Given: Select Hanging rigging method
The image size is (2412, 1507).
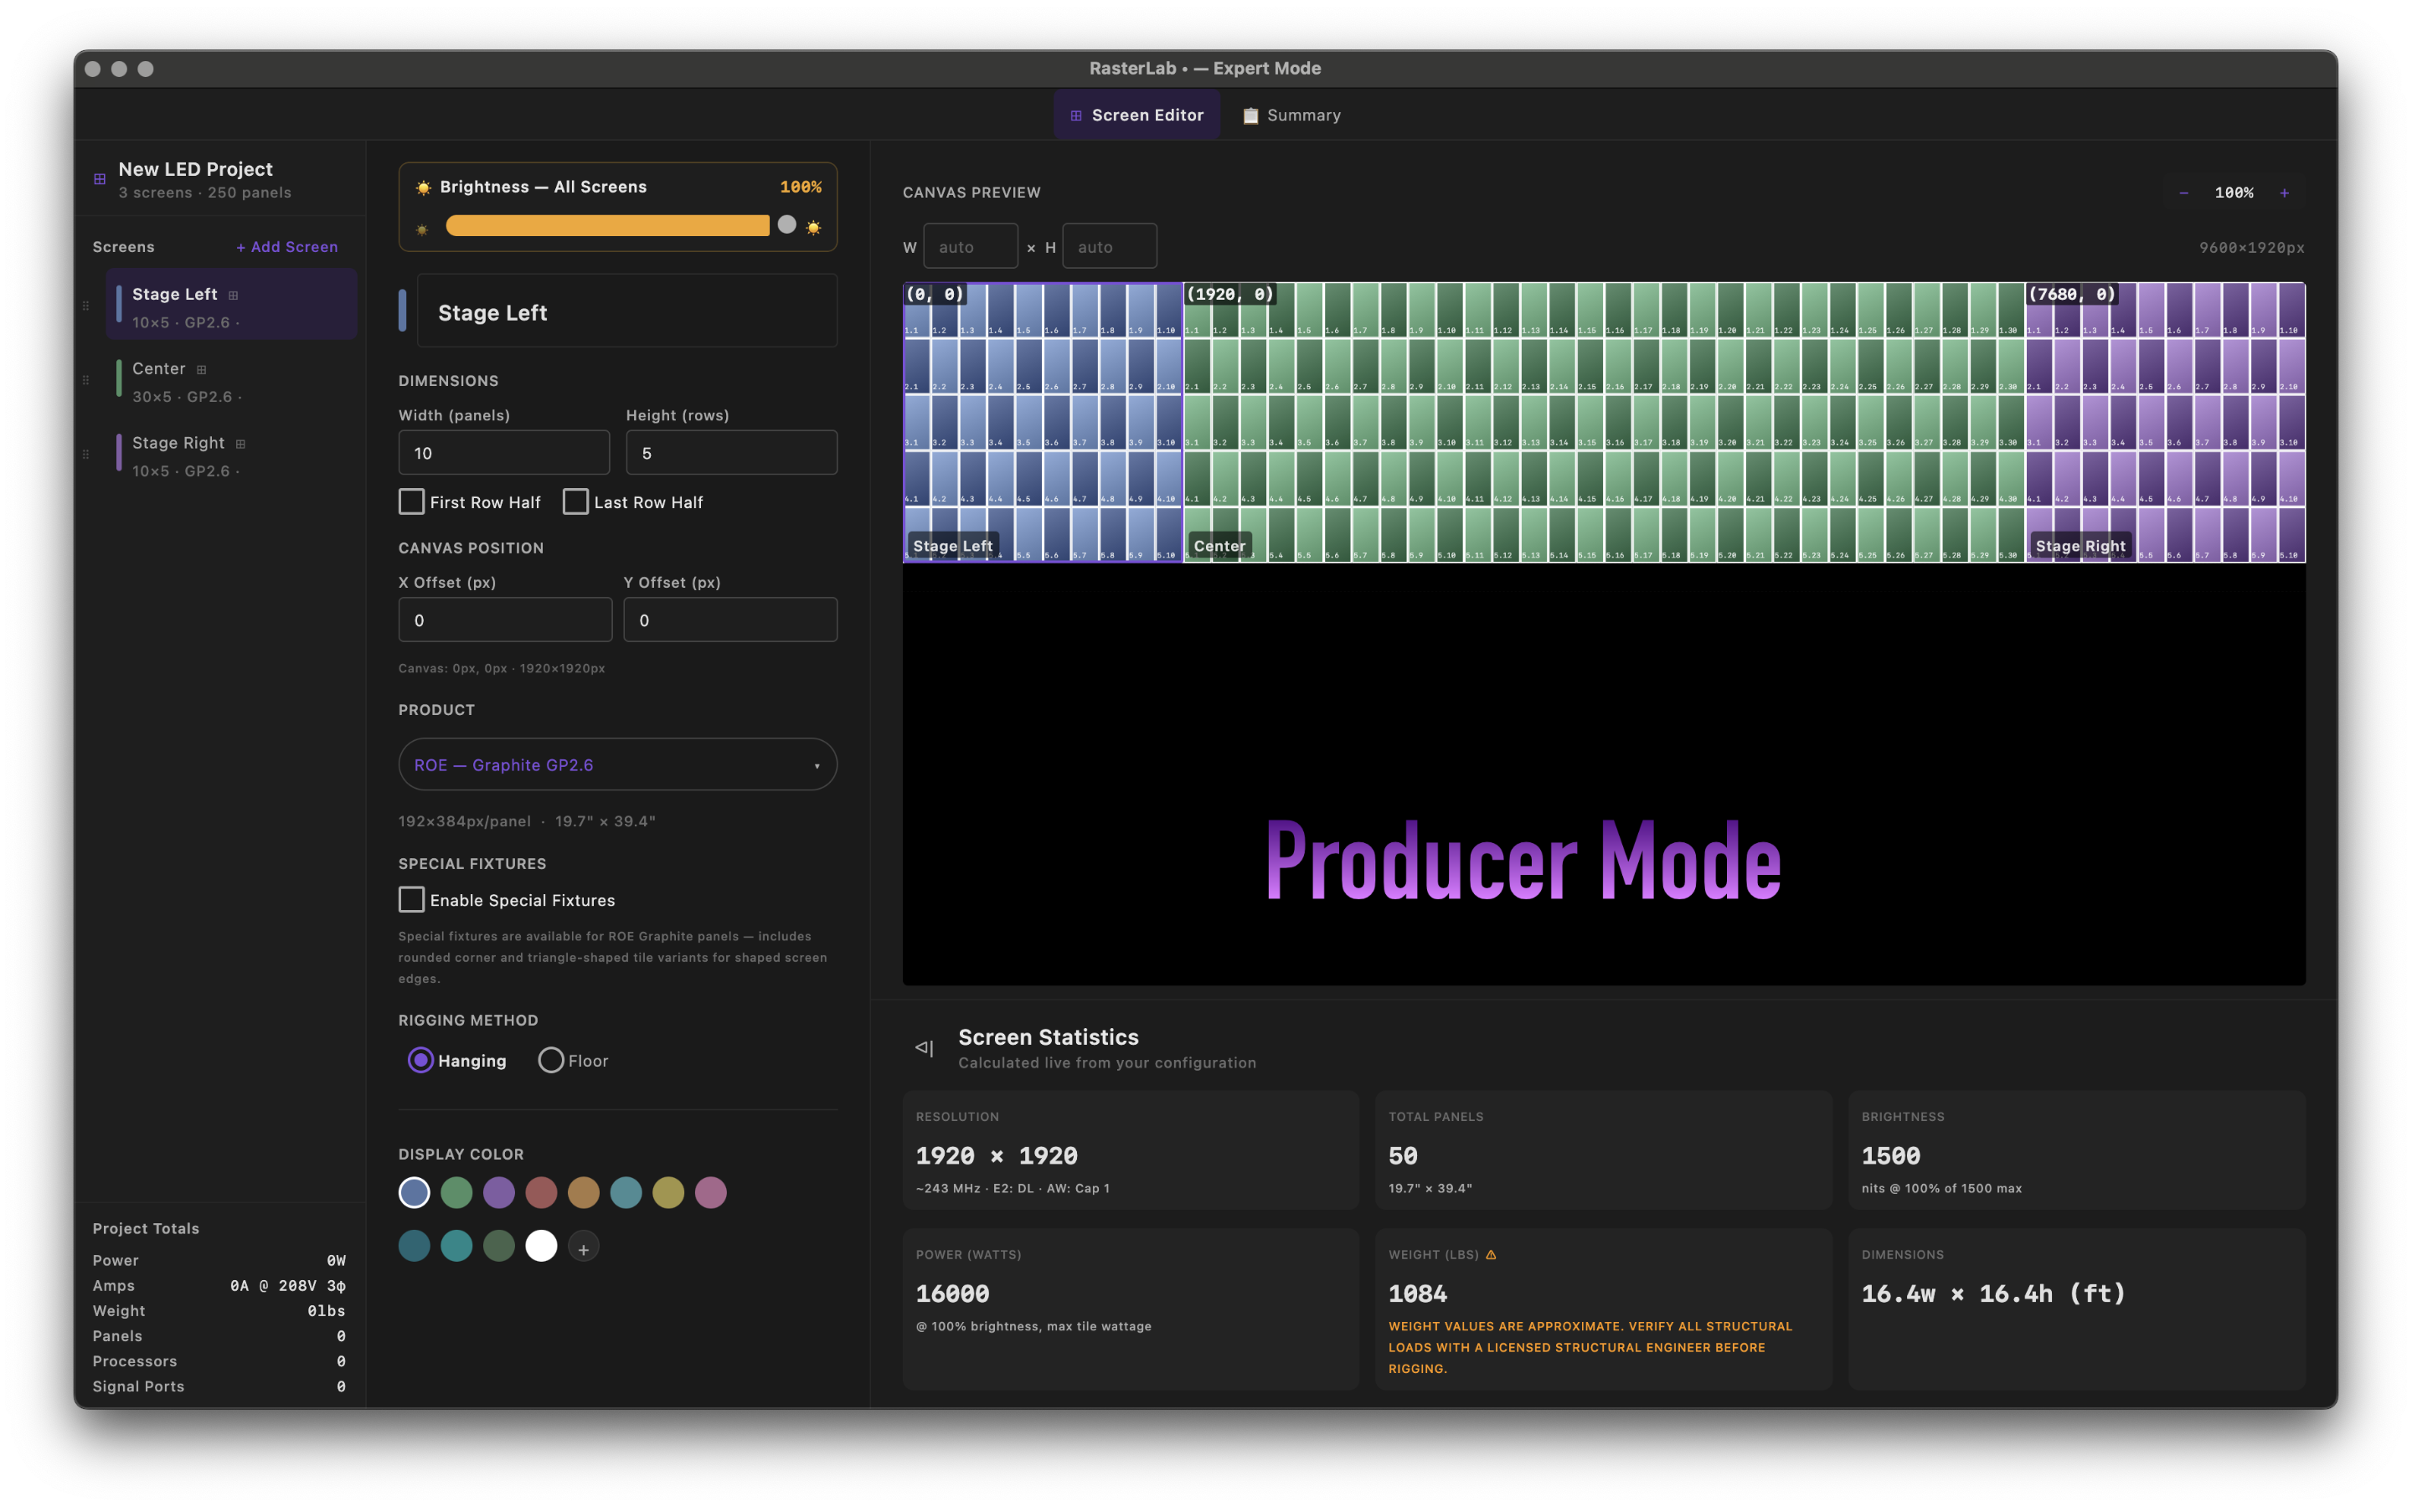Looking at the screenshot, I should (x=420, y=1061).
